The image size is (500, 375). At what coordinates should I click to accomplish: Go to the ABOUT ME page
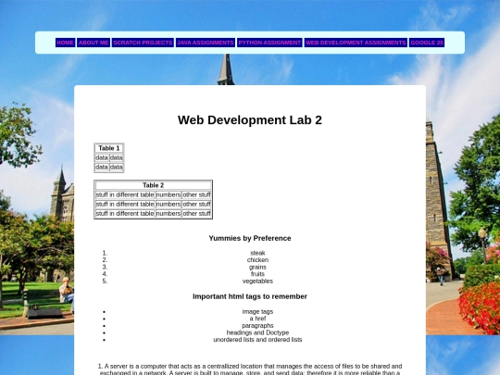pos(94,43)
